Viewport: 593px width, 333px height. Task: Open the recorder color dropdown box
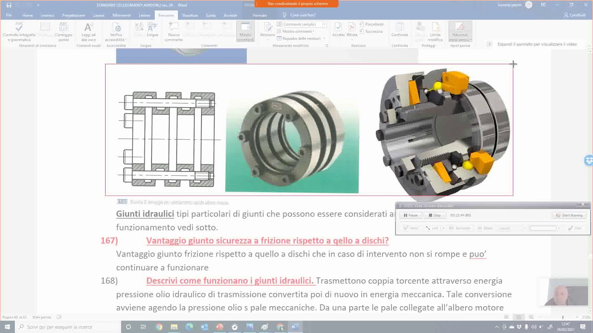coord(544,228)
